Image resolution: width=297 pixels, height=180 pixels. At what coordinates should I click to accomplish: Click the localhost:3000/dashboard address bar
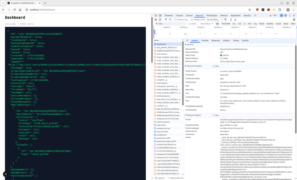[42, 10]
